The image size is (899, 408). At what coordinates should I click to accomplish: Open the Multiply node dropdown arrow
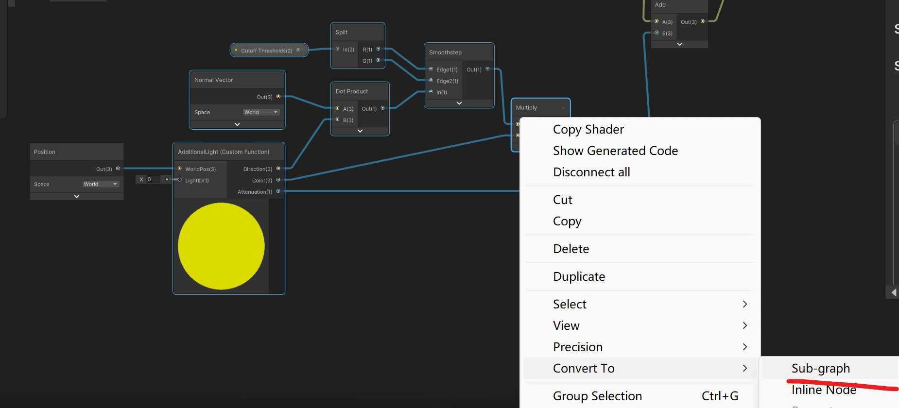[x=563, y=108]
